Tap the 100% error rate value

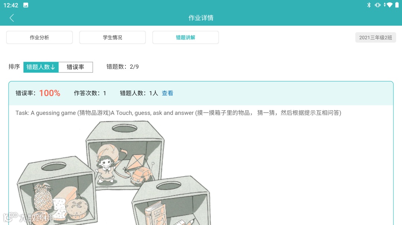[50, 93]
